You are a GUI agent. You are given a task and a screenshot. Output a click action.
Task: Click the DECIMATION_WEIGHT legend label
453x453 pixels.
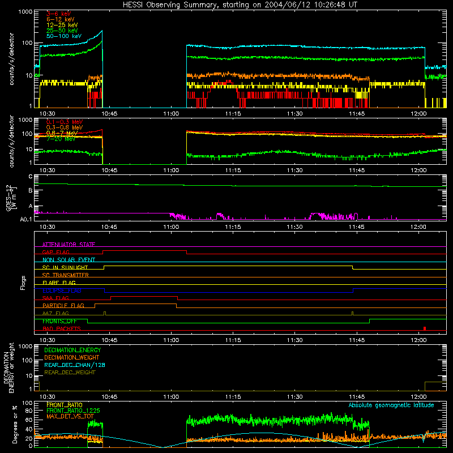coord(72,358)
